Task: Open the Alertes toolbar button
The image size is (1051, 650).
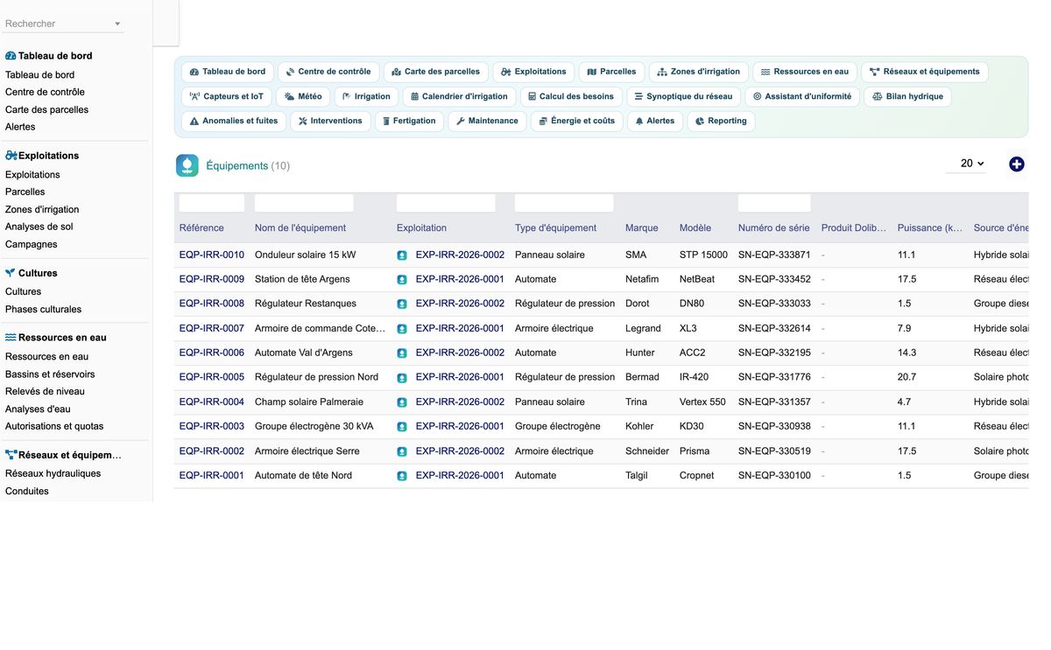Action: (x=655, y=121)
